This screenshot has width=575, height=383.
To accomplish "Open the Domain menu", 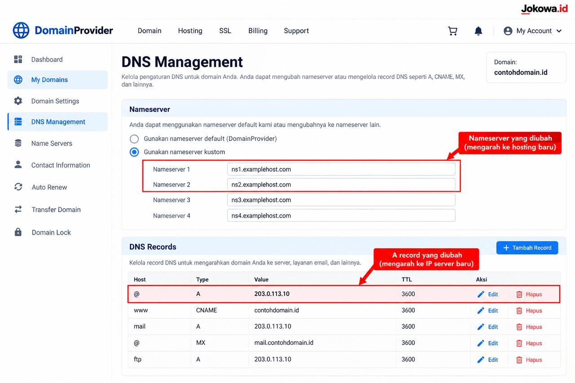I will pos(150,31).
